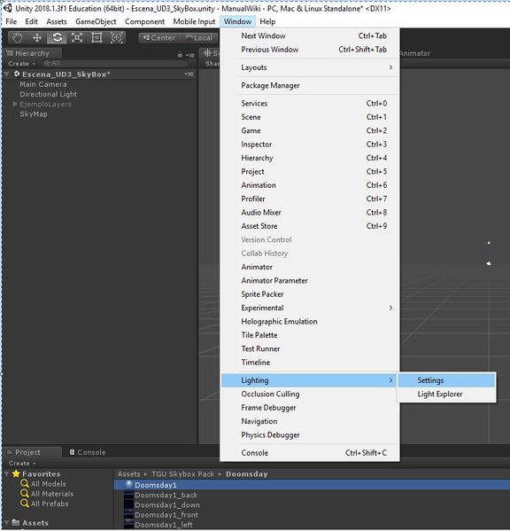Image resolution: width=510 pixels, height=531 pixels.
Task: Open the Edit menu
Action: [x=31, y=21]
